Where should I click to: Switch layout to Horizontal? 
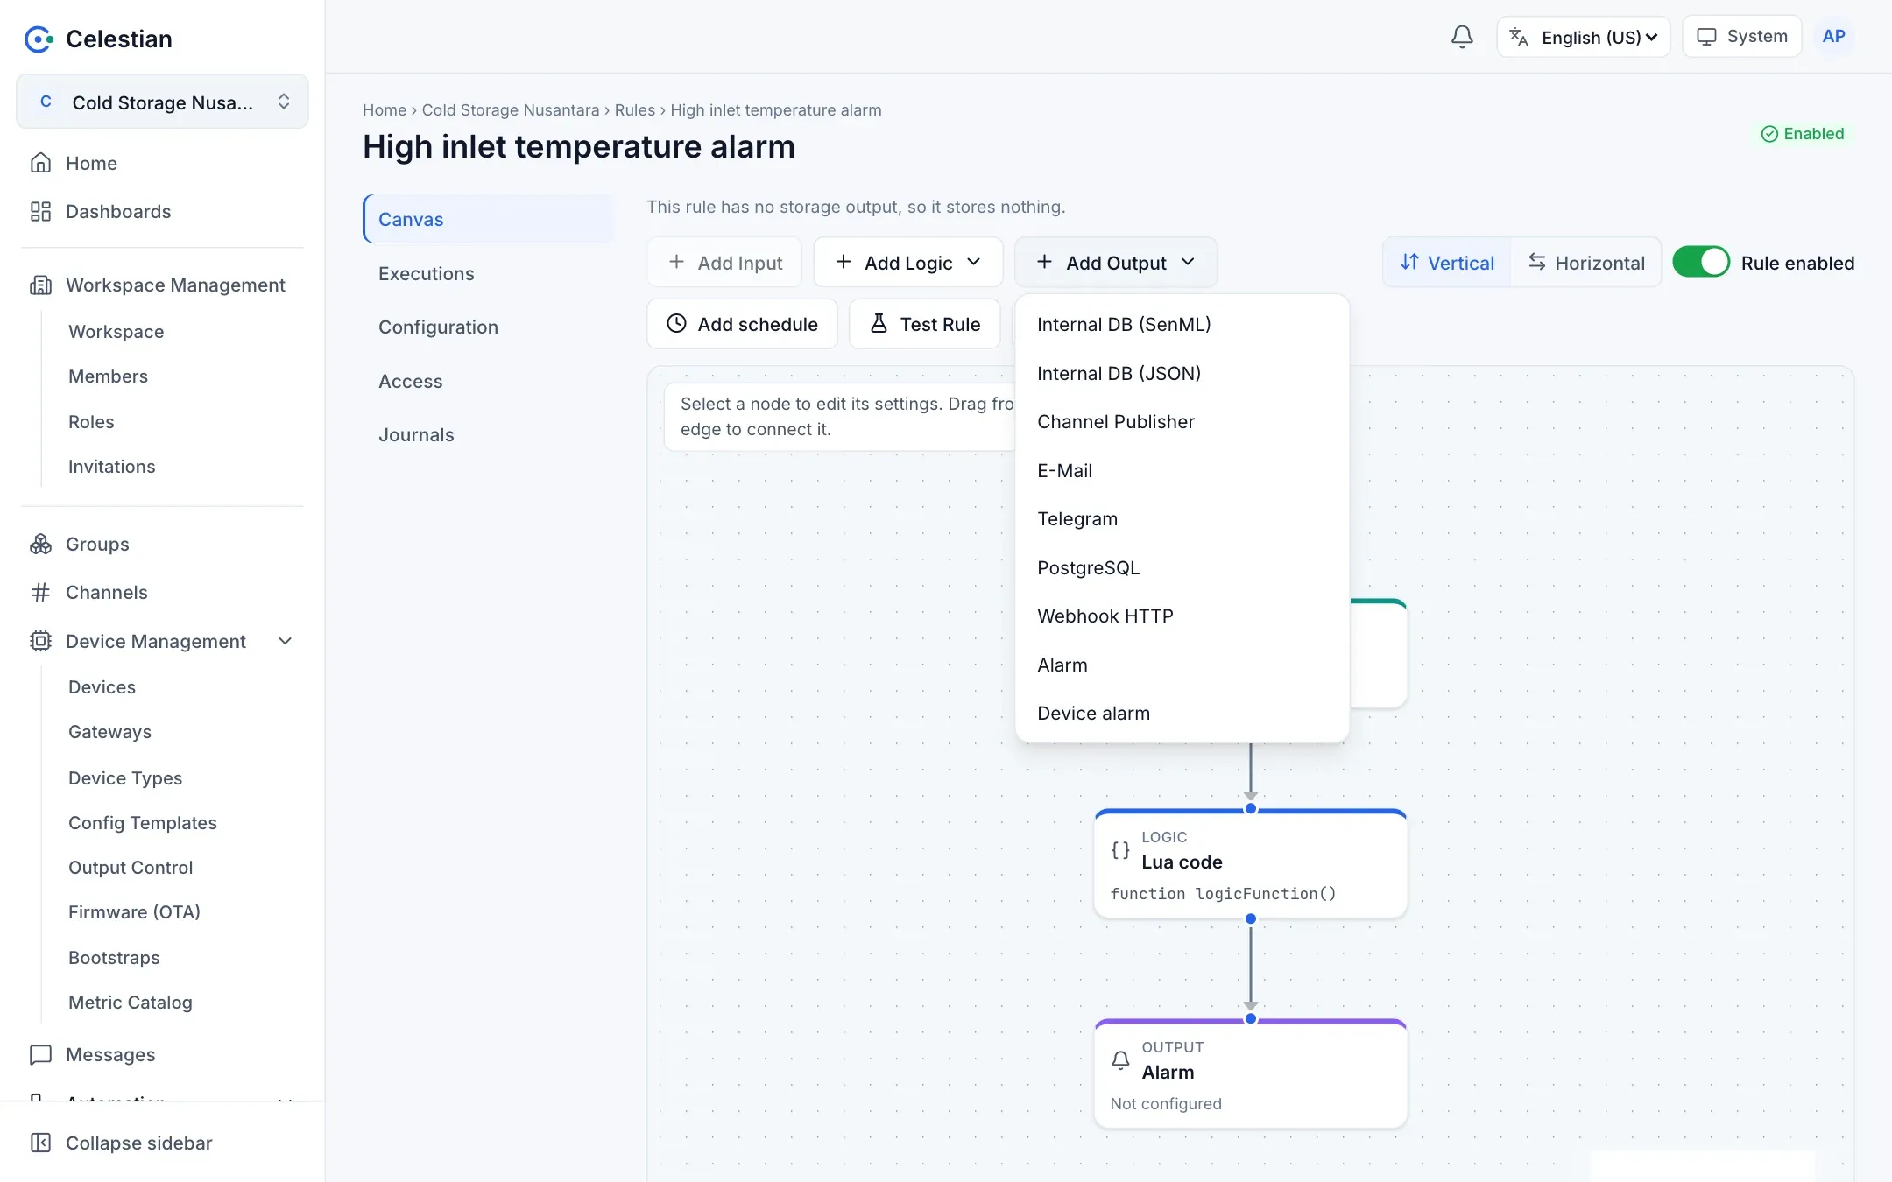[x=1586, y=262]
